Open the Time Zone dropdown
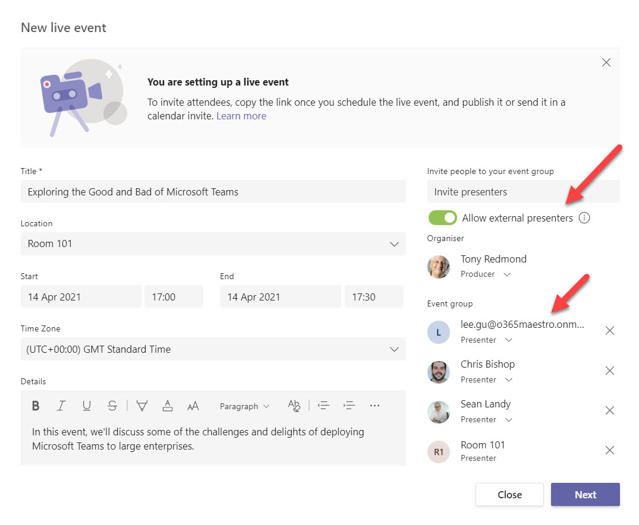 click(x=213, y=349)
